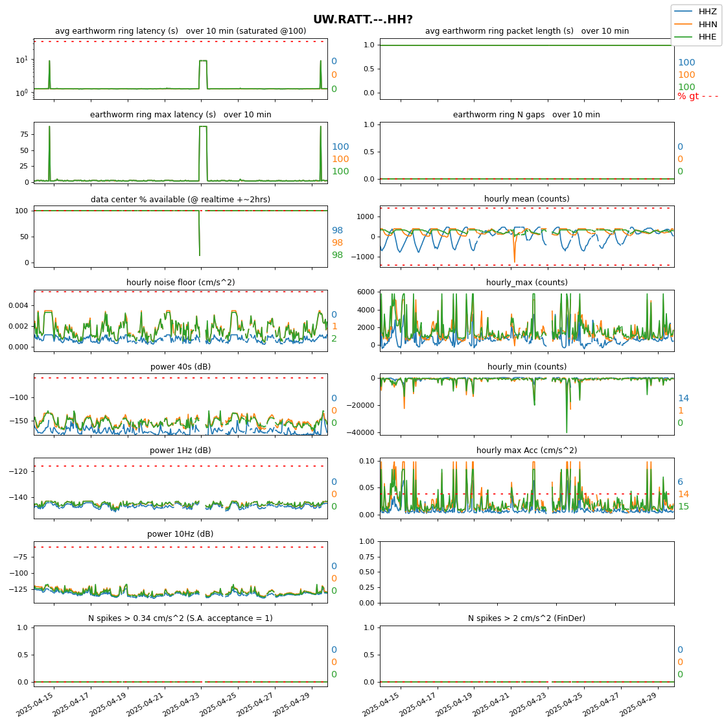The image size is (726, 726).
Task: Click inside the hourly mean (counts) plot area
Action: (x=527, y=237)
